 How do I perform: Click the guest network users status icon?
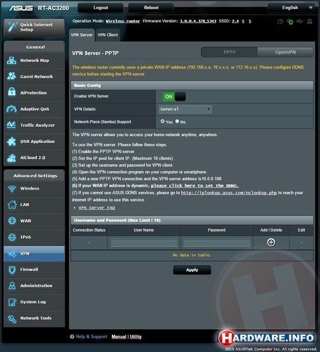pos(280,21)
